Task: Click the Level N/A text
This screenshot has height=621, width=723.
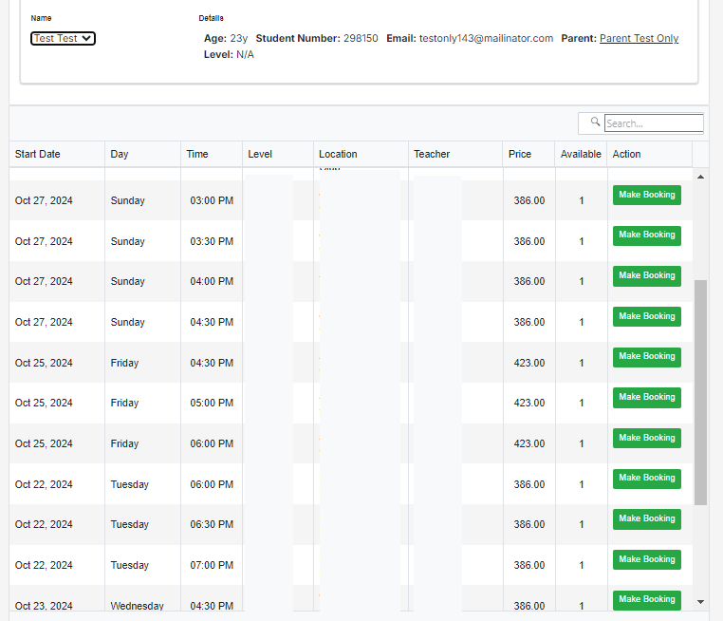Action: pyautogui.click(x=229, y=54)
